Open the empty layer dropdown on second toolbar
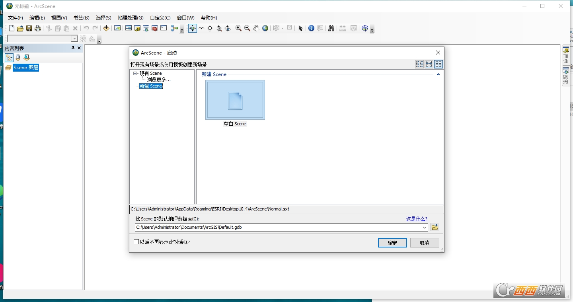 74,39
